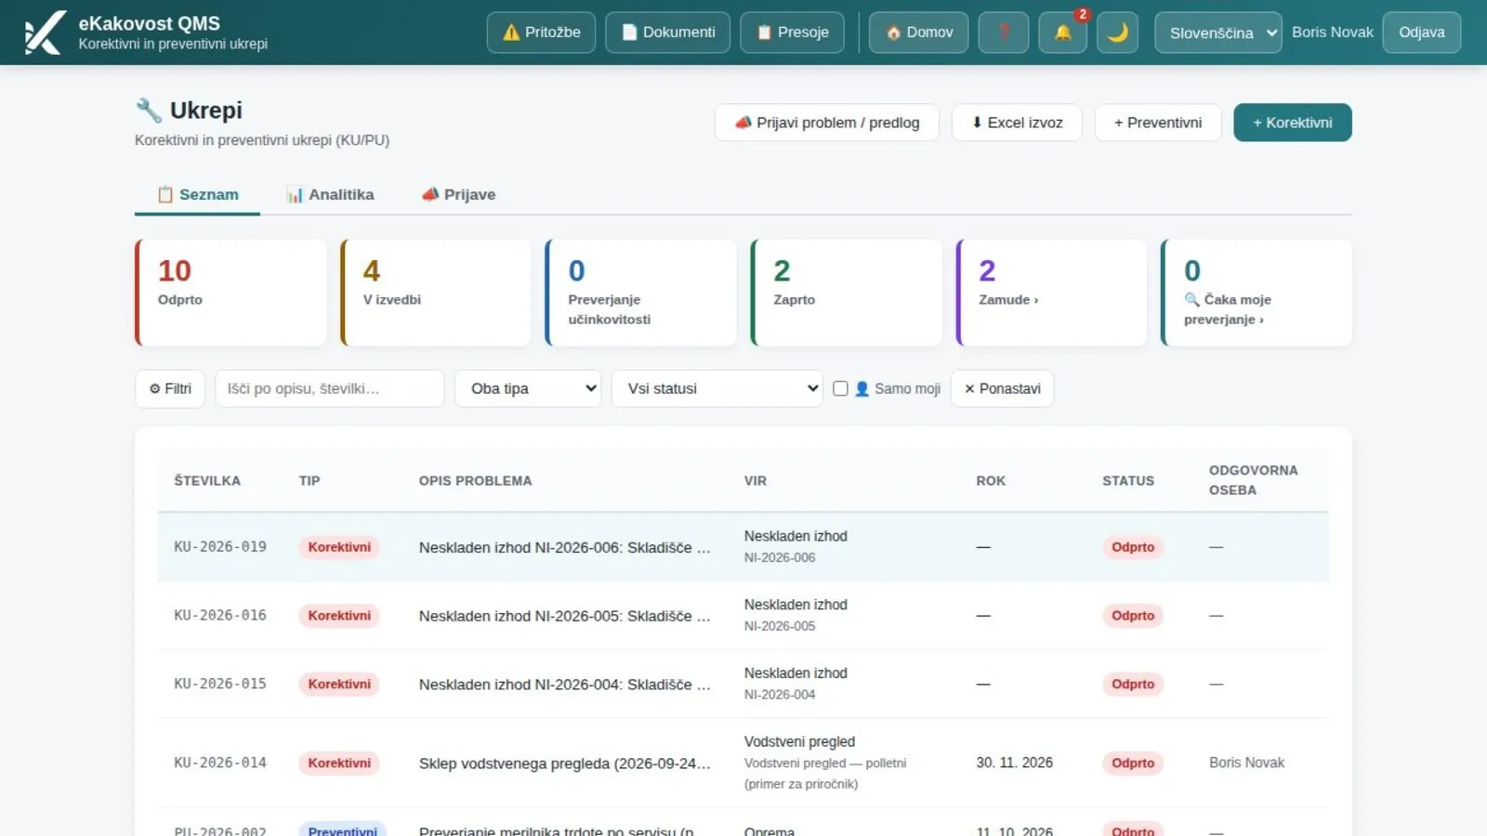Click the Status column header
The image size is (1487, 836).
click(x=1128, y=480)
